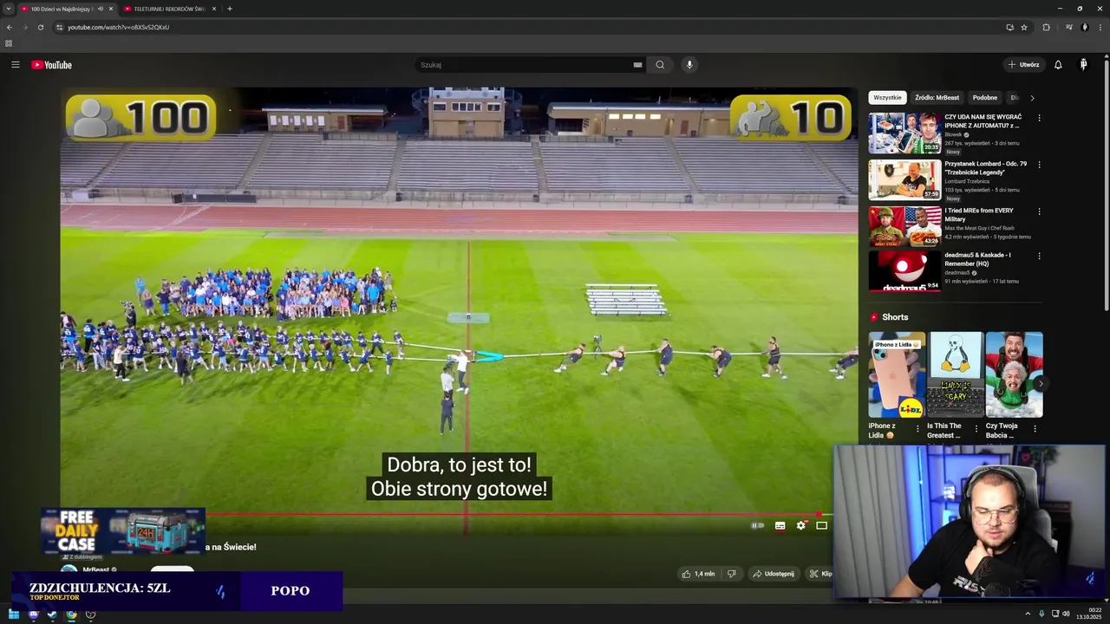
Task: Bookmark this page with the star
Action: (x=1024, y=27)
